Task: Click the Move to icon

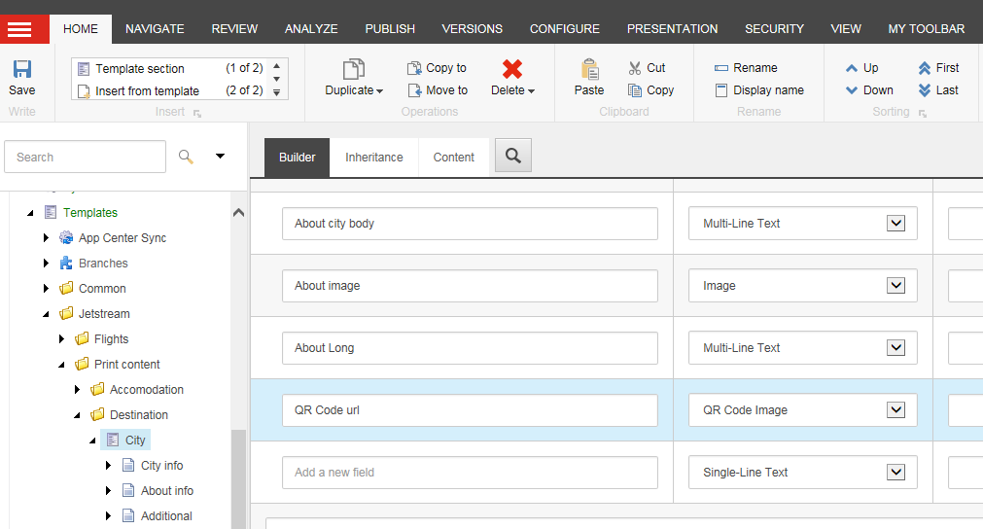Action: coord(414,90)
